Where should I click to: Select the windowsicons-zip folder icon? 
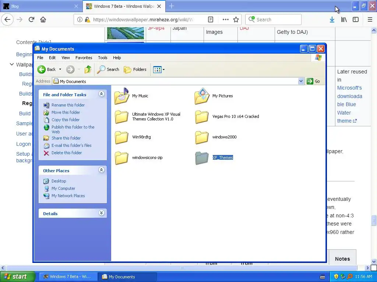tap(121, 158)
